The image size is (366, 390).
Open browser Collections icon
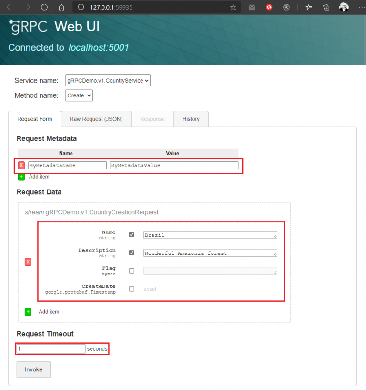click(326, 7)
